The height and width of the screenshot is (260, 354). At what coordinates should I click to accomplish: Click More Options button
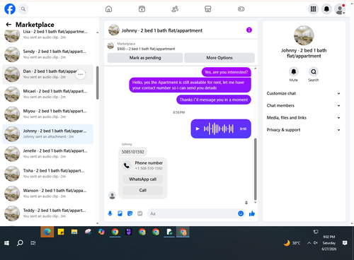(x=219, y=58)
